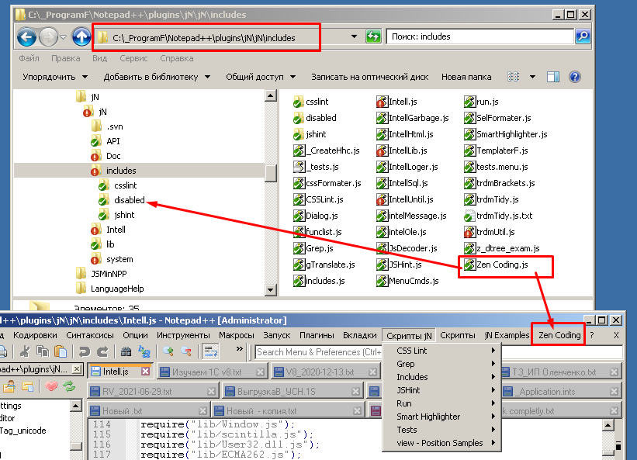This screenshot has height=460, width=637.
Task: Expand the Общий доступ dropdown
Action: (293, 77)
